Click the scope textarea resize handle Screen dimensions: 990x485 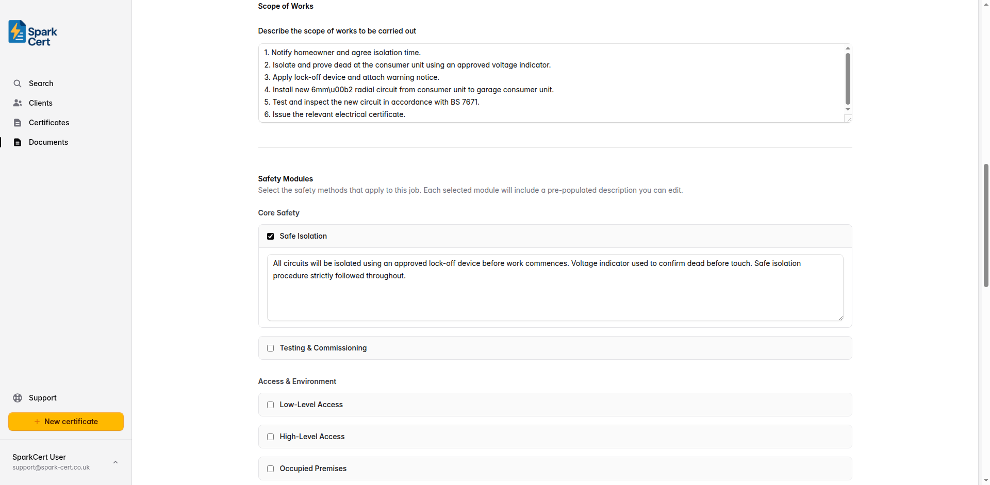click(849, 118)
